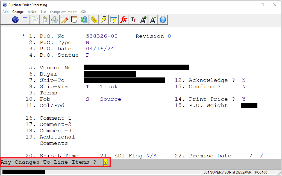282x176 pixels.
Task: Click the yellow chain link icon
Action: [x=94, y=20]
